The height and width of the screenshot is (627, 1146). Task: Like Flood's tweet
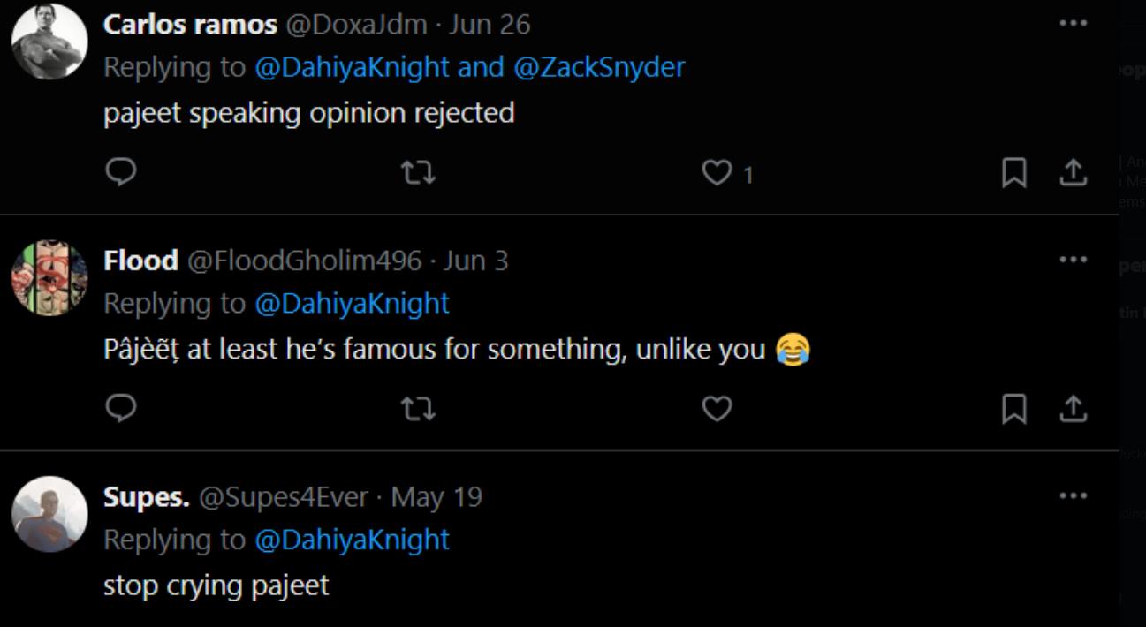pos(717,409)
